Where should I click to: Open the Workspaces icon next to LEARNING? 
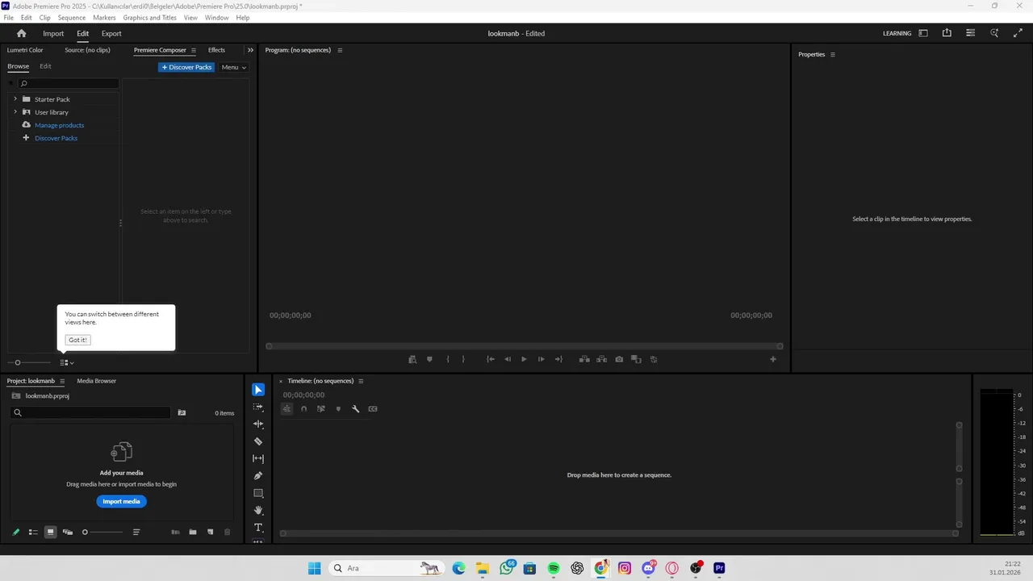[x=923, y=33]
